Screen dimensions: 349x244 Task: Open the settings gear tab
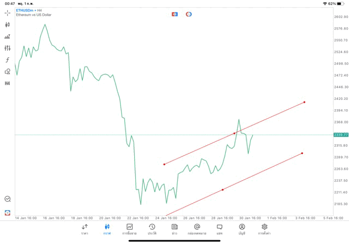[x=264, y=229]
